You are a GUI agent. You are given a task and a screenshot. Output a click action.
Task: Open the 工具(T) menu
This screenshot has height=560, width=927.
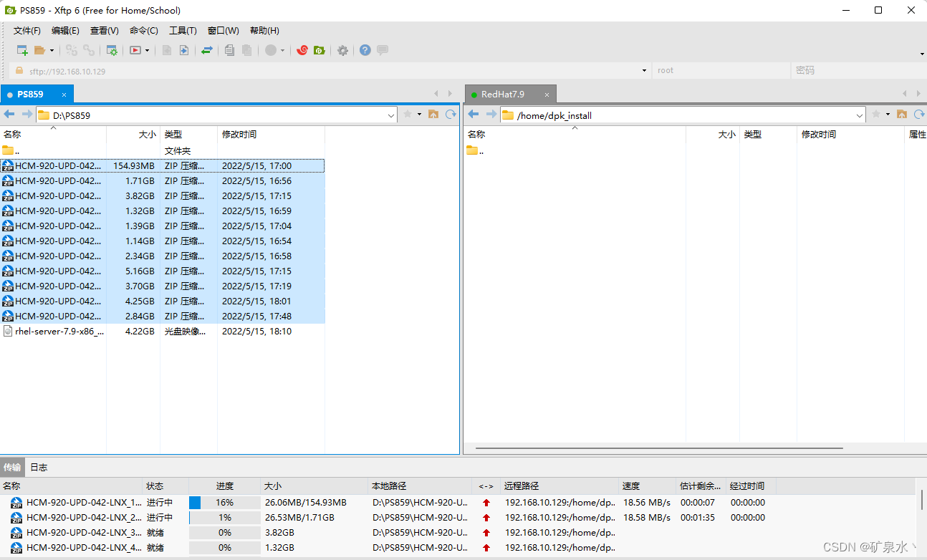(x=182, y=30)
